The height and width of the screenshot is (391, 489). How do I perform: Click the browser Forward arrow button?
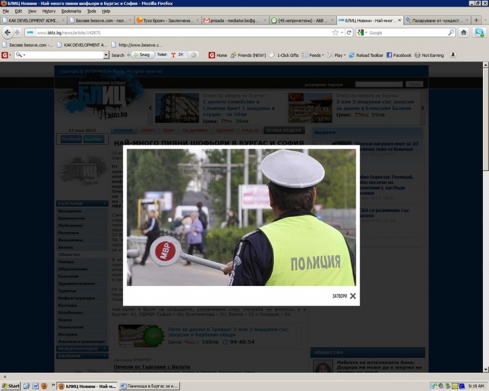(17, 32)
